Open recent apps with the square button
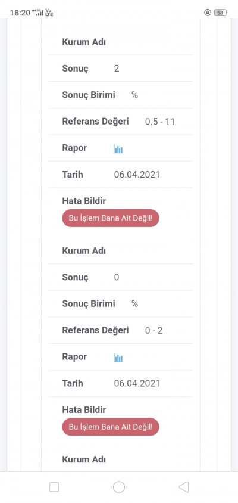238x503 pixels. click(x=54, y=487)
